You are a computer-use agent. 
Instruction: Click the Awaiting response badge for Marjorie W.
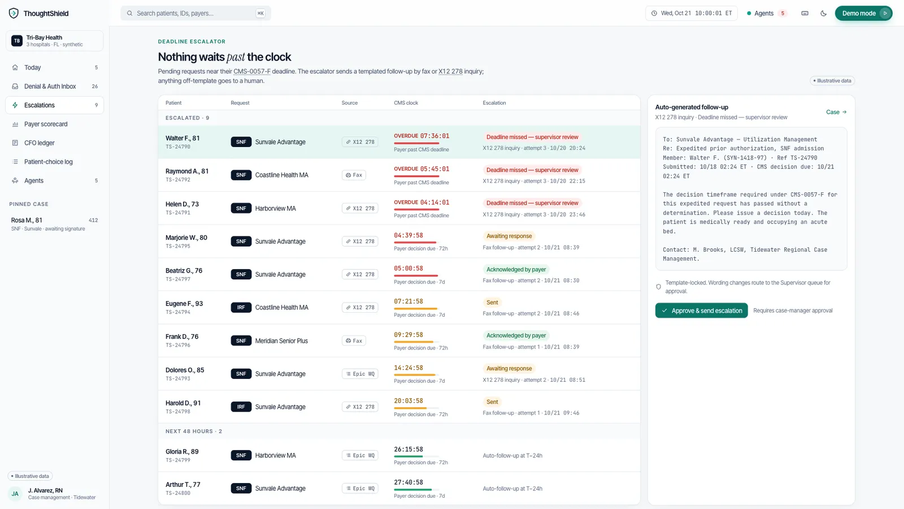[x=509, y=236]
